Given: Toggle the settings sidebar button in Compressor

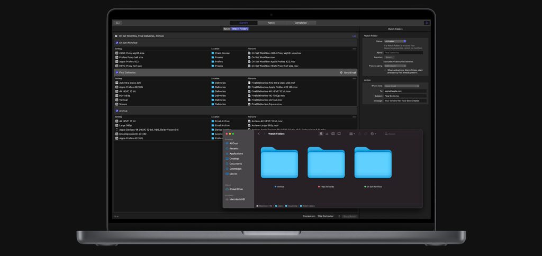Looking at the screenshot, I should (118, 23).
